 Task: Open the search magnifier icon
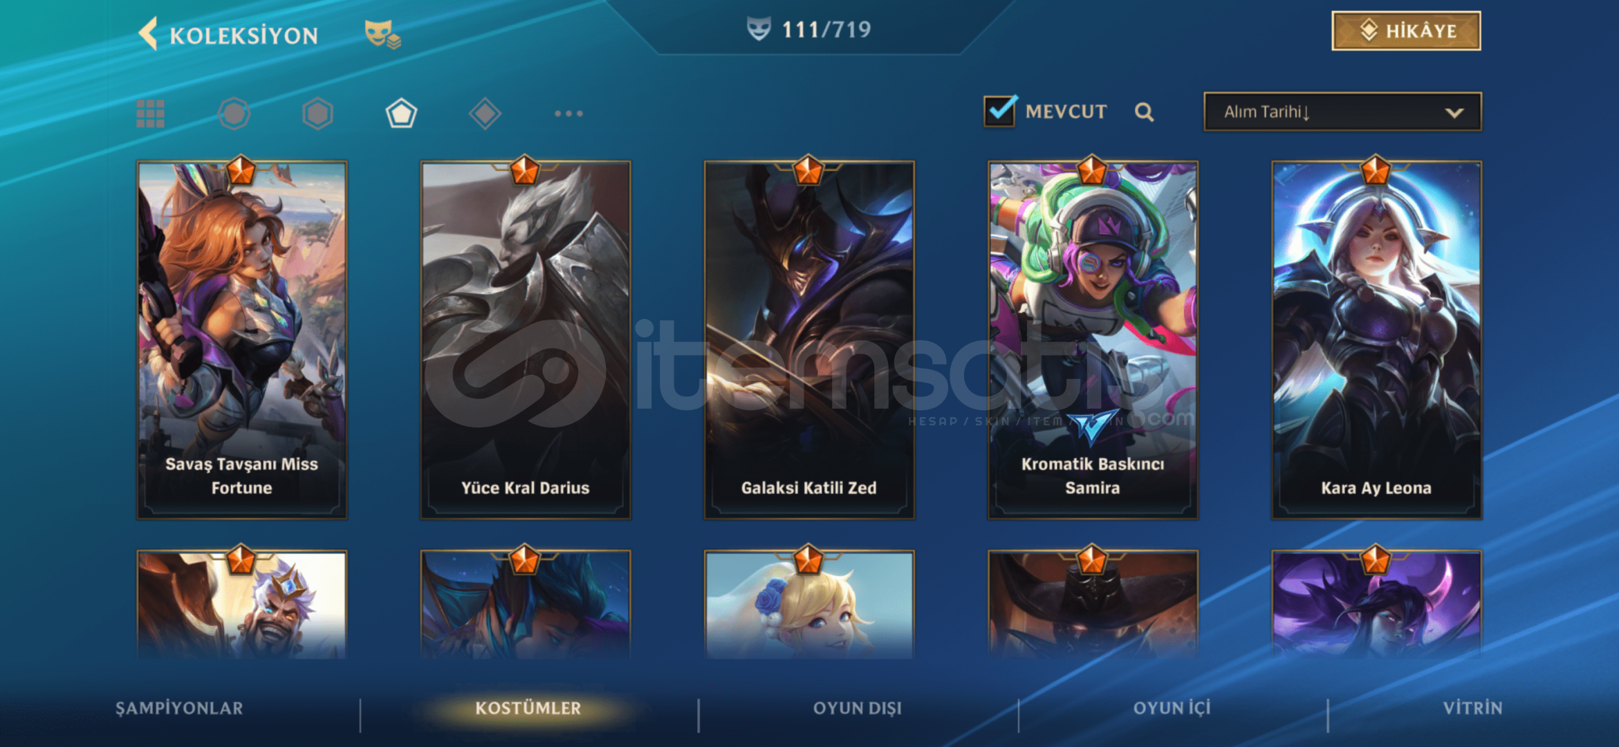1144,112
